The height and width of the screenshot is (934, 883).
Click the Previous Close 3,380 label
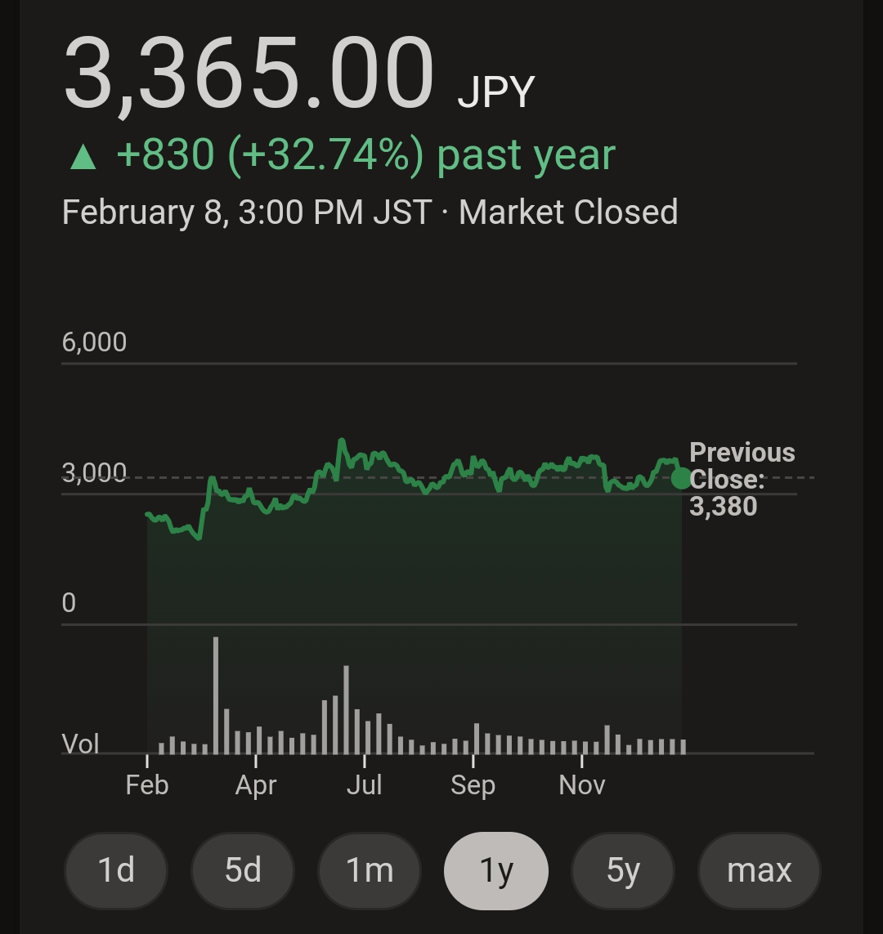point(742,479)
